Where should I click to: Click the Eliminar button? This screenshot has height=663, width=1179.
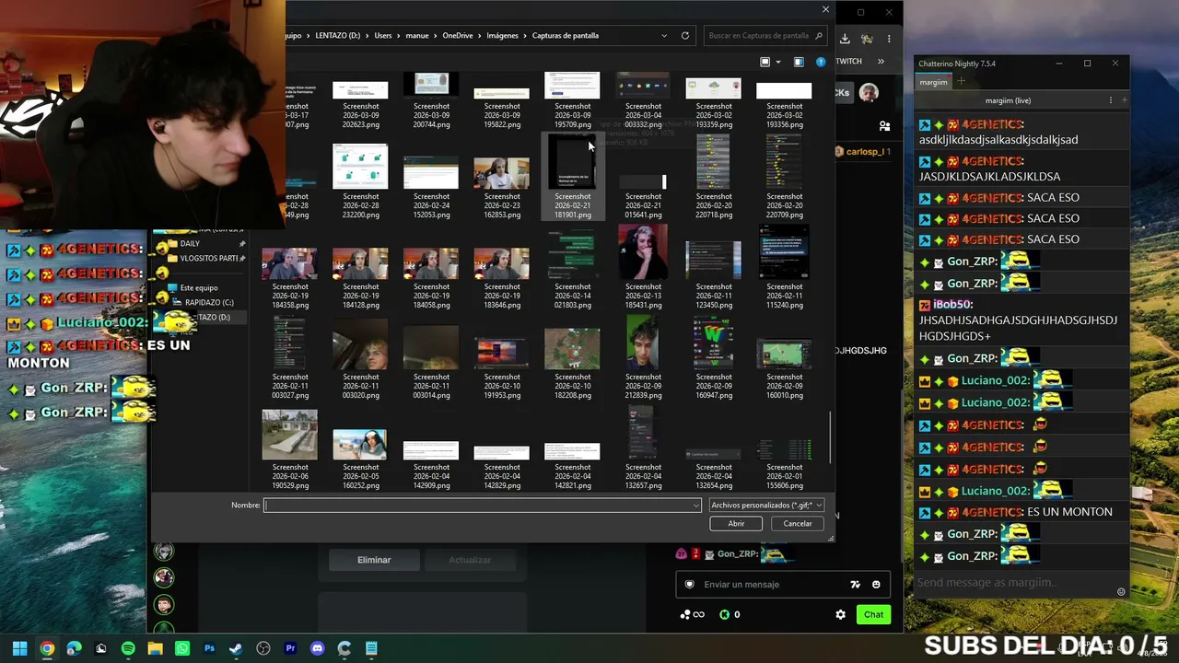[374, 560]
